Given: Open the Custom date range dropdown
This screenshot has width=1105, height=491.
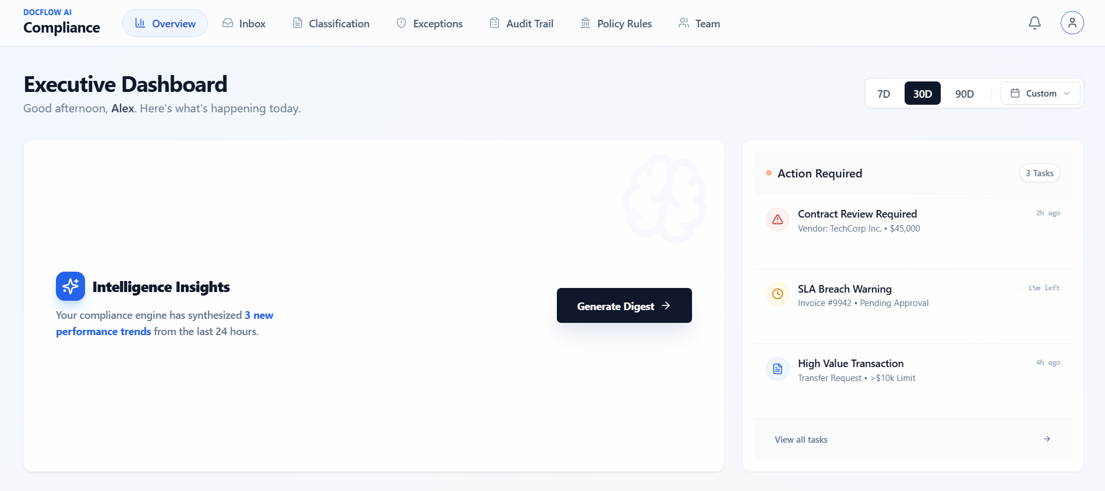Looking at the screenshot, I should click(x=1040, y=93).
